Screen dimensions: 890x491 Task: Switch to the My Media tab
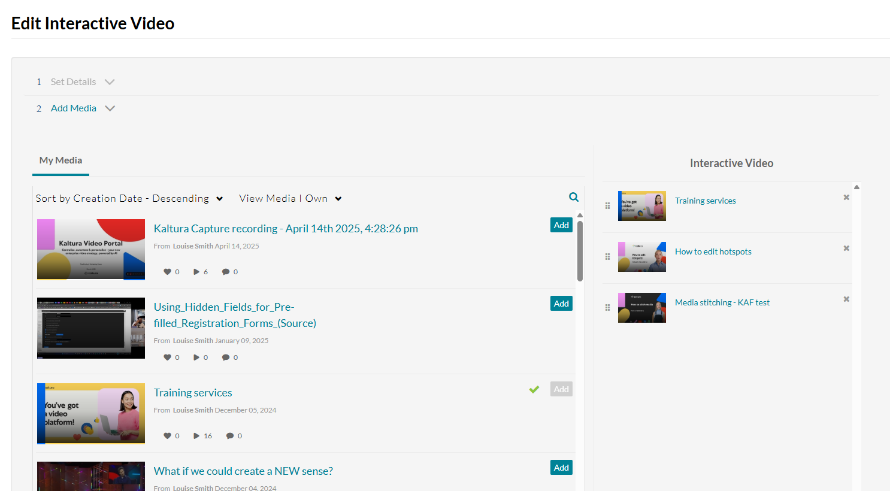click(x=60, y=160)
